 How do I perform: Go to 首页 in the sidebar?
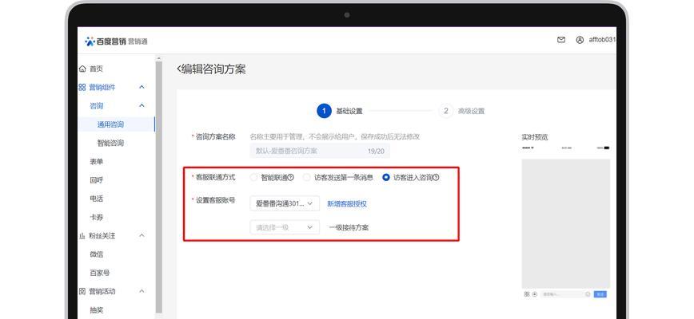click(x=96, y=69)
